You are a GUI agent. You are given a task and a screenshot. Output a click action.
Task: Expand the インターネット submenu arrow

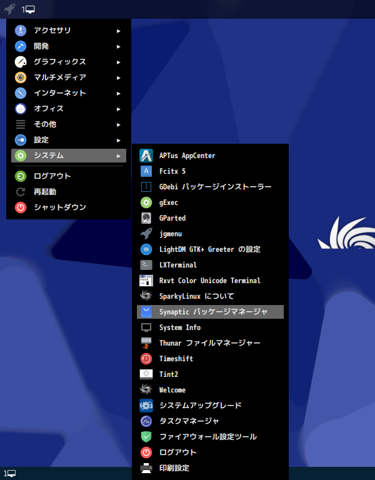[x=119, y=93]
